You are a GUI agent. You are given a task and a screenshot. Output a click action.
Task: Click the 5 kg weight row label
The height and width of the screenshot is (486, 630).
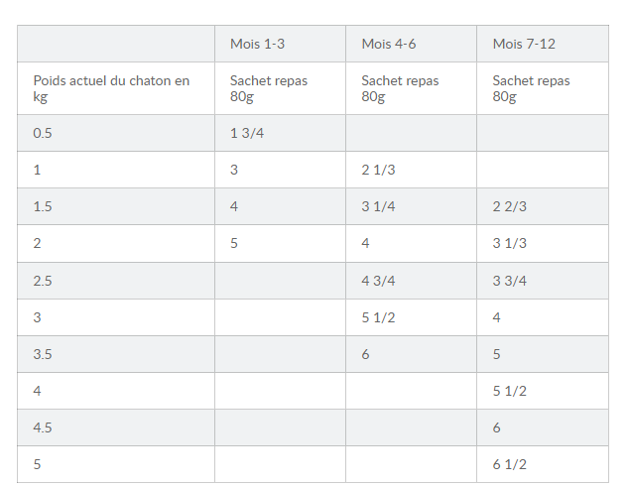[38, 464]
